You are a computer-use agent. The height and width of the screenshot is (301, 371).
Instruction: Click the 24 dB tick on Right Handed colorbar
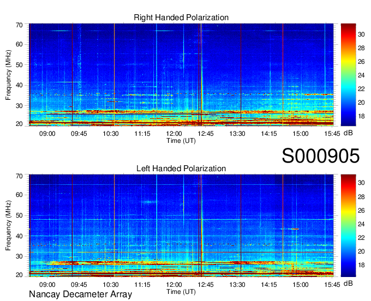tap(361, 75)
